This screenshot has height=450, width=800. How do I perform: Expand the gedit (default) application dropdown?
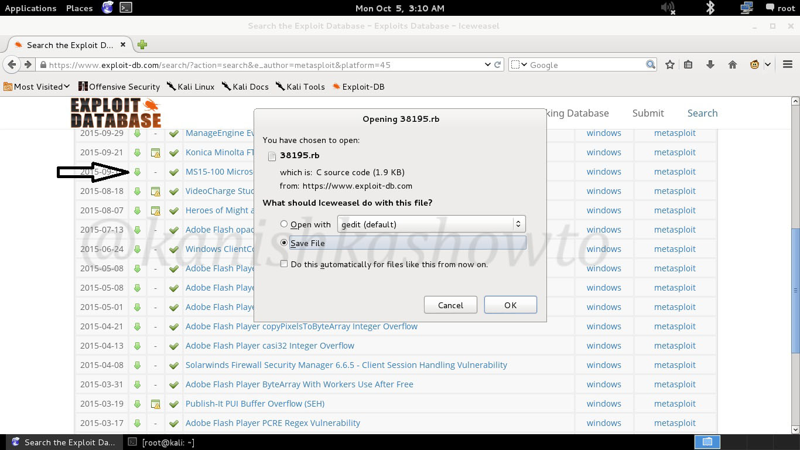[x=432, y=224]
